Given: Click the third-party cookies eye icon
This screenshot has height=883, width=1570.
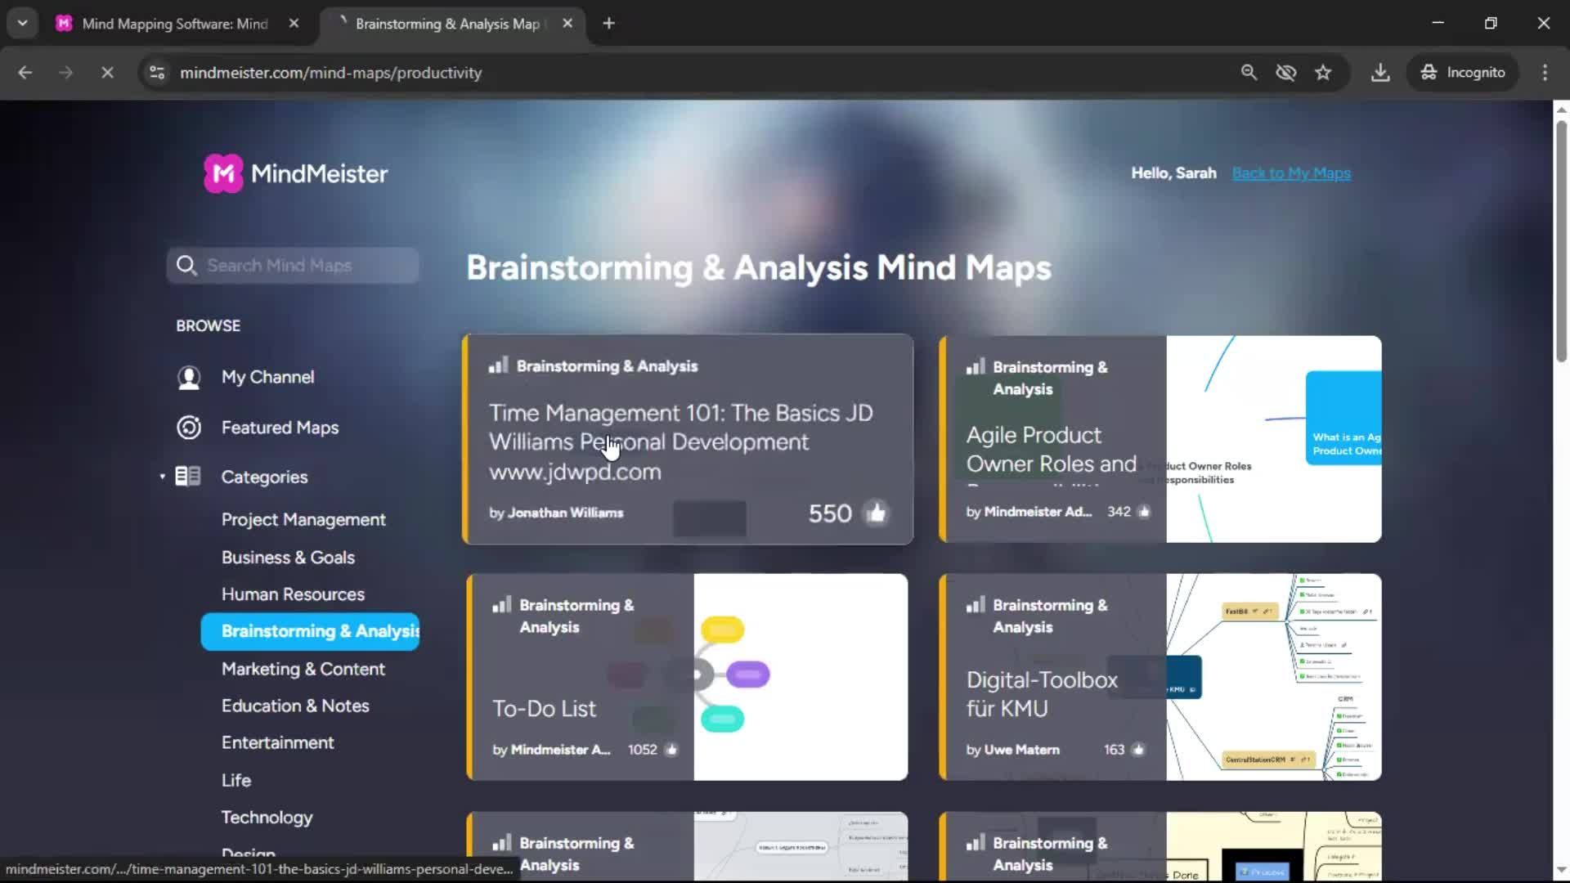Looking at the screenshot, I should [1286, 73].
